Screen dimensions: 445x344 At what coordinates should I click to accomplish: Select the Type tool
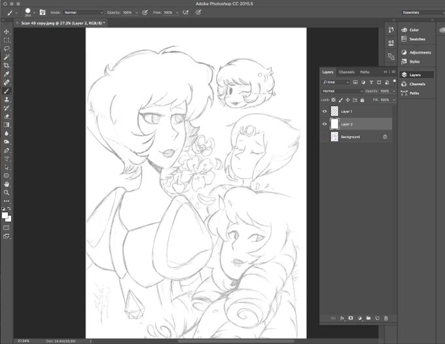coord(7,159)
